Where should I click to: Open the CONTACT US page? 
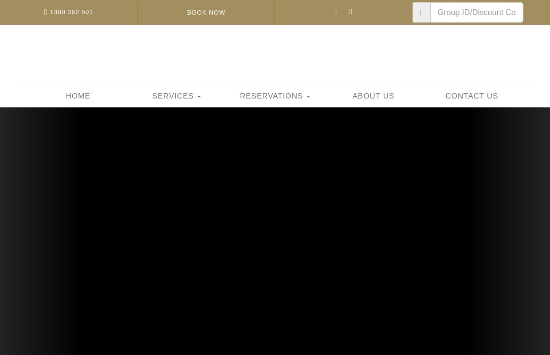471,96
